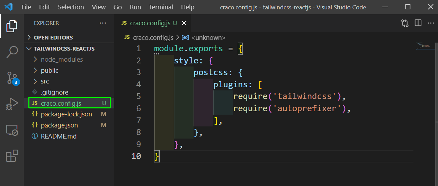Click the M status beside package.json
Image resolution: width=438 pixels, height=186 pixels.
(x=104, y=125)
